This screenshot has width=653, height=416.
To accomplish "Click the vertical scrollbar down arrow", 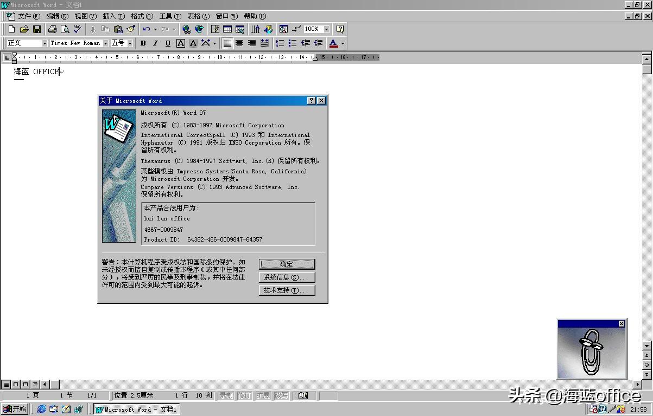I will [x=646, y=346].
